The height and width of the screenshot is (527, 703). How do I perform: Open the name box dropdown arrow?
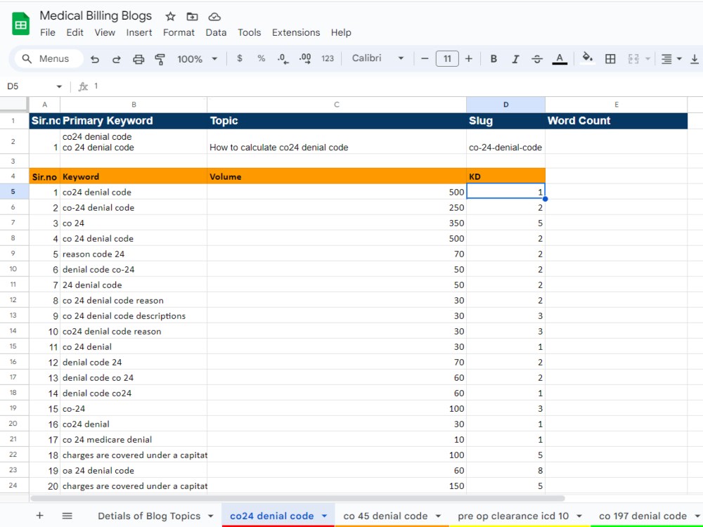[x=59, y=86]
